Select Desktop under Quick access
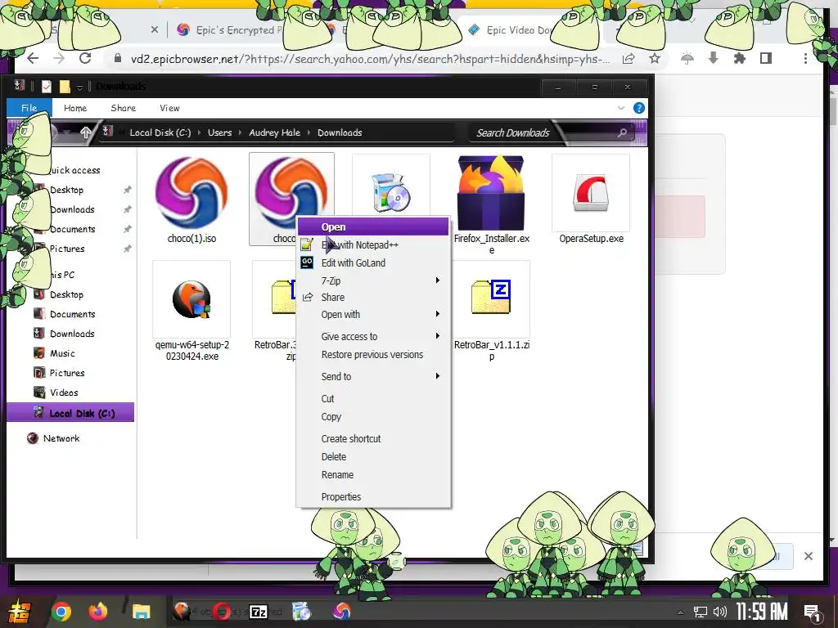This screenshot has width=838, height=628. coord(67,190)
